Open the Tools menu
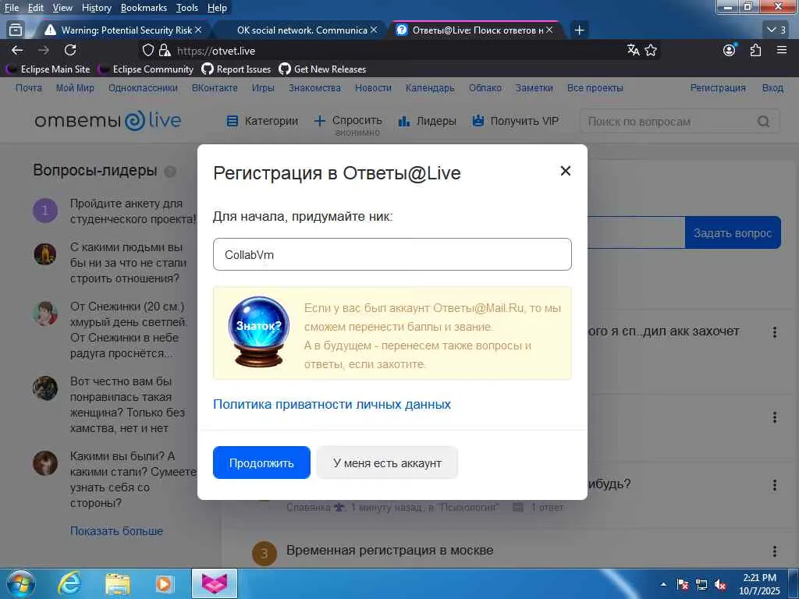The image size is (799, 599). (187, 8)
